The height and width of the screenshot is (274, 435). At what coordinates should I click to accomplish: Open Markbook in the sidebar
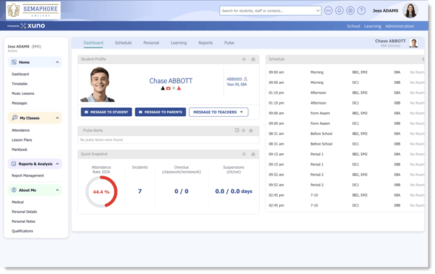(x=19, y=149)
